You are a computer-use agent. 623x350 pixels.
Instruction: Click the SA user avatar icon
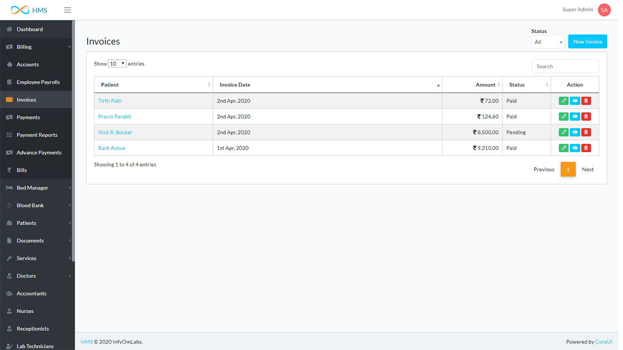point(604,10)
